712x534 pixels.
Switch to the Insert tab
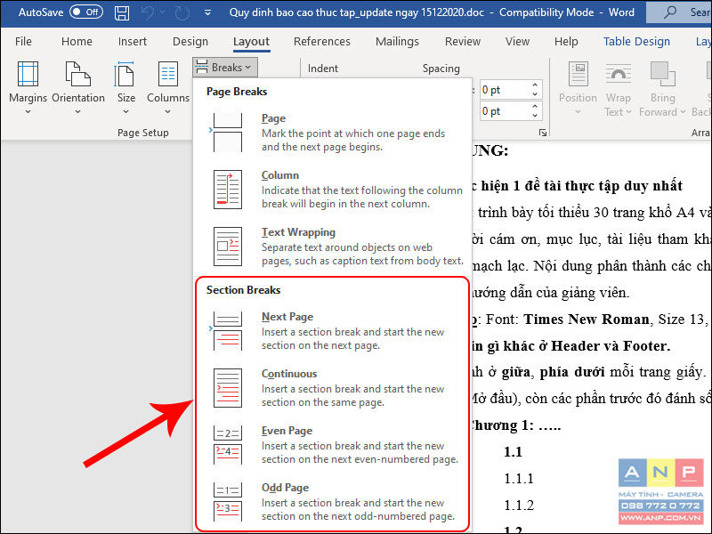(132, 41)
